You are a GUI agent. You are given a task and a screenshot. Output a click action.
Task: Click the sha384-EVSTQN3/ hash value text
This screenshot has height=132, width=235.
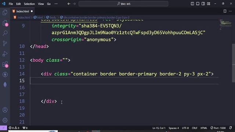(x=101, y=26)
